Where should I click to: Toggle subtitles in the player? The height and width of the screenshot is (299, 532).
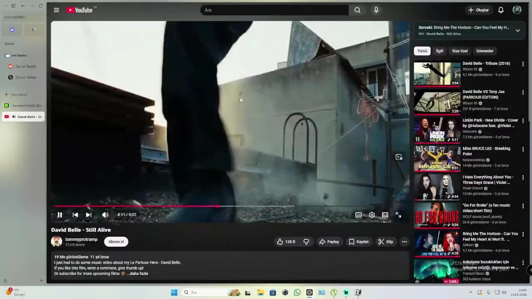(358, 215)
